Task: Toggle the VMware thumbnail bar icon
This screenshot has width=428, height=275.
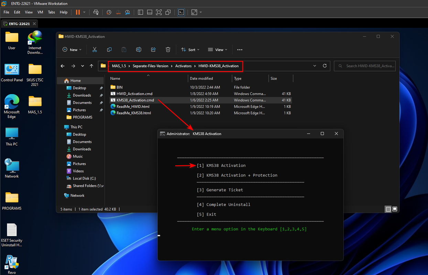Action: tap(150, 12)
